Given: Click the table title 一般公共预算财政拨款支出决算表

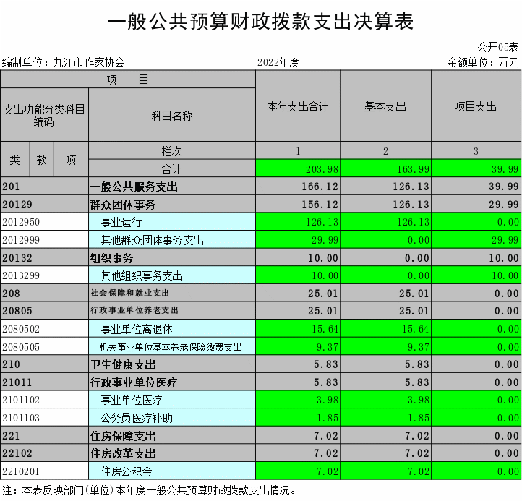Looking at the screenshot, I should point(260,22).
